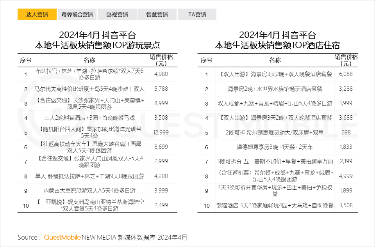Go to the 智慧营销 tab

pyautogui.click(x=157, y=14)
